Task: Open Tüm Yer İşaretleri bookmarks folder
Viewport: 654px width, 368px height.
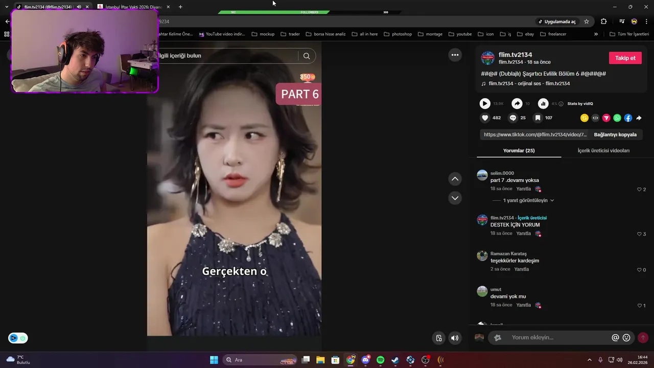Action: point(629,34)
